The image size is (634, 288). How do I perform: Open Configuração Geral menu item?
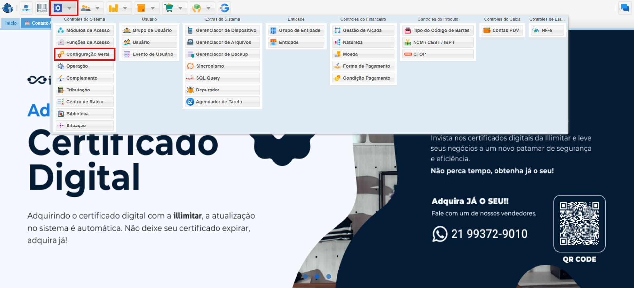pyautogui.click(x=85, y=54)
